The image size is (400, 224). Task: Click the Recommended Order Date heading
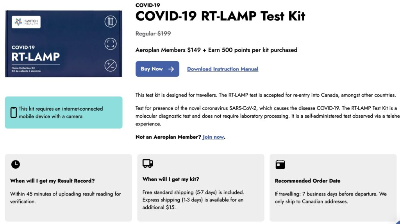307,181
